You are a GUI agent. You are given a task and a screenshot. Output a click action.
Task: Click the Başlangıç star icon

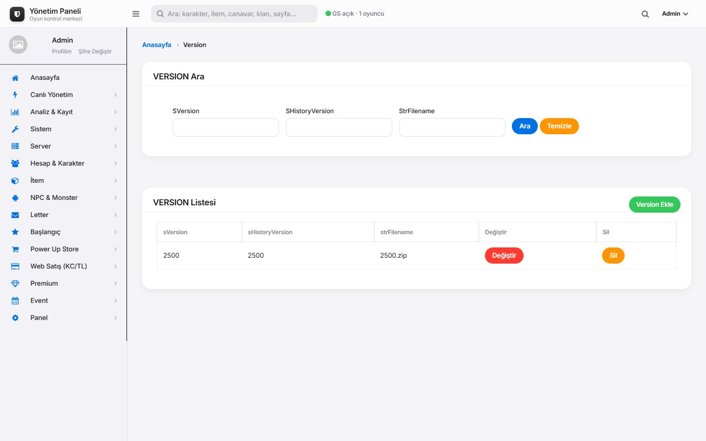[x=15, y=232]
